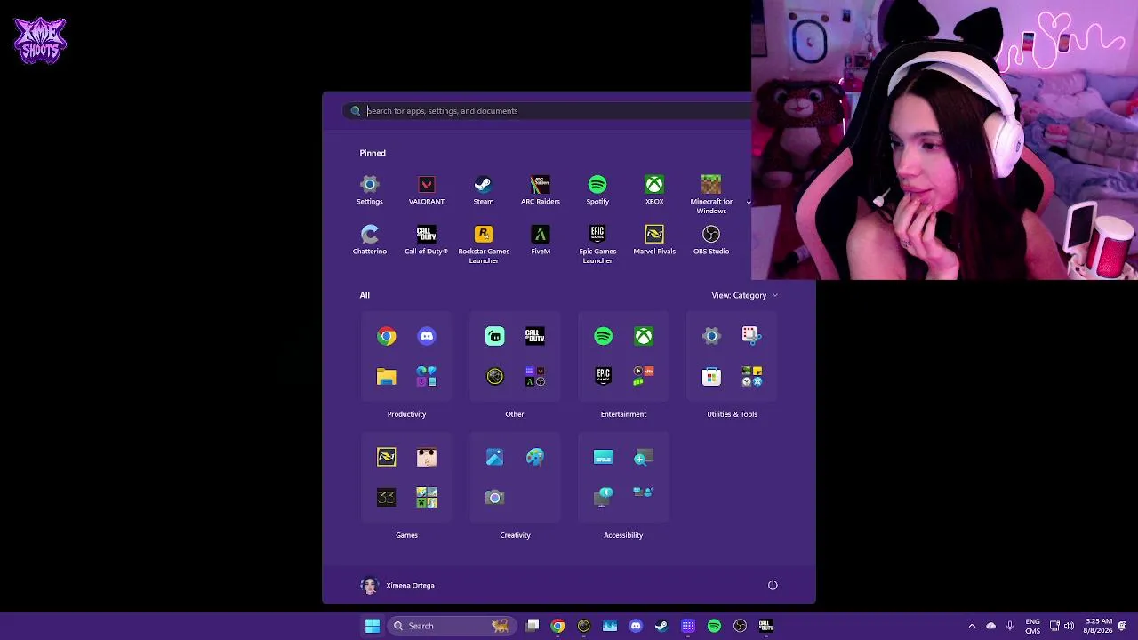Open Live captions in the Accessibility category
Image resolution: width=1138 pixels, height=640 pixels.
click(x=603, y=457)
